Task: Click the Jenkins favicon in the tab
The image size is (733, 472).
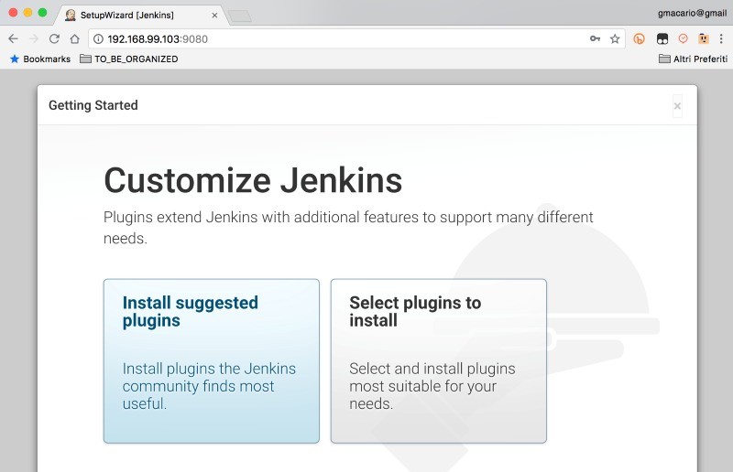Action: pos(71,15)
